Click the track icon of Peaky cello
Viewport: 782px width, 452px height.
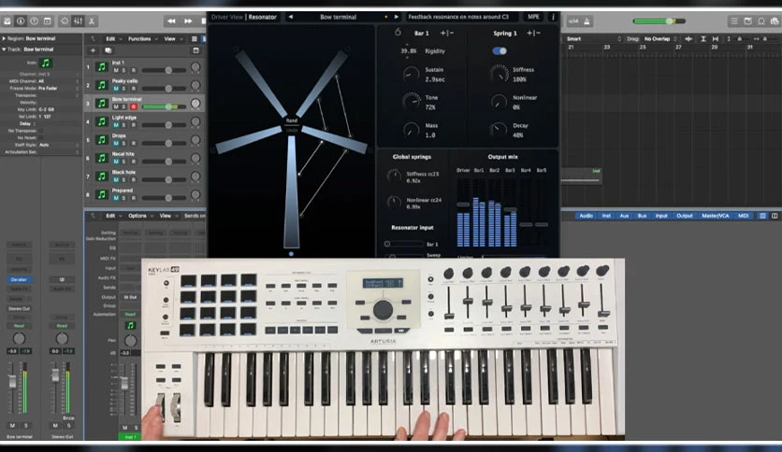[102, 85]
